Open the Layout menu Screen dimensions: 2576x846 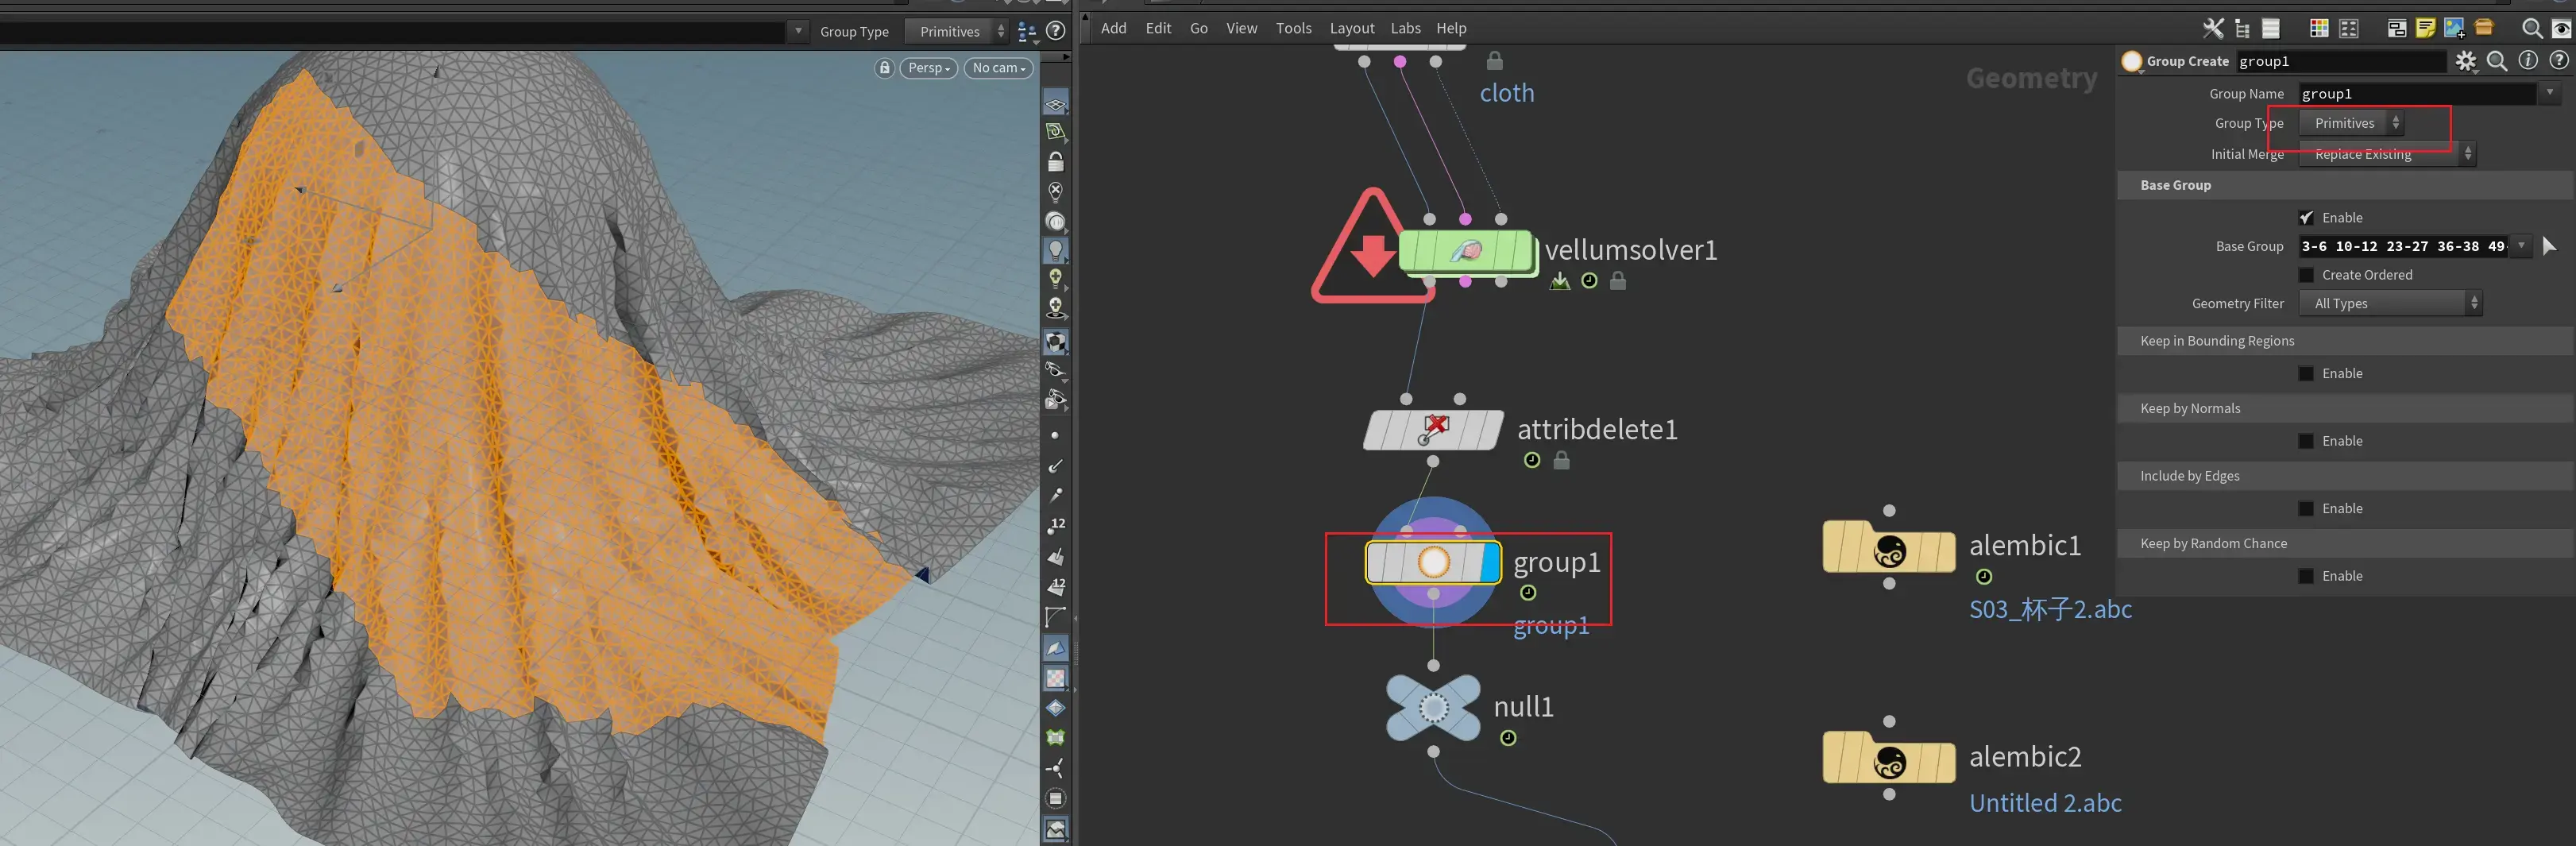coord(1352,28)
